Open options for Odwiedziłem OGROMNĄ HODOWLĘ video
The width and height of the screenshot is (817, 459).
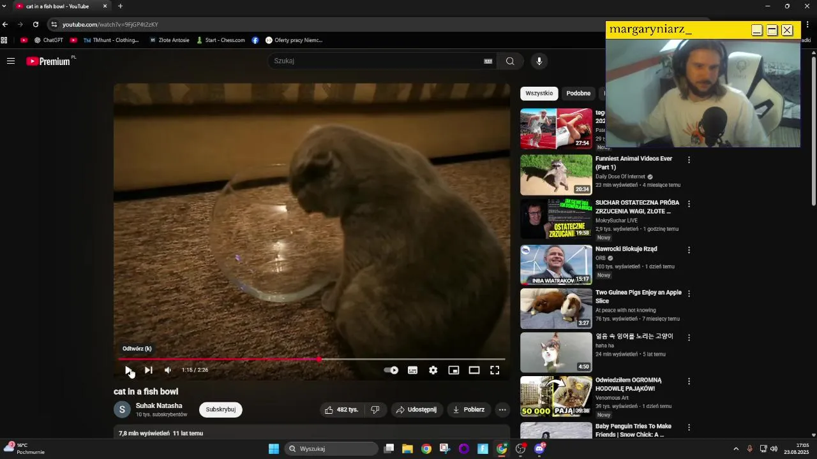pyautogui.click(x=689, y=381)
